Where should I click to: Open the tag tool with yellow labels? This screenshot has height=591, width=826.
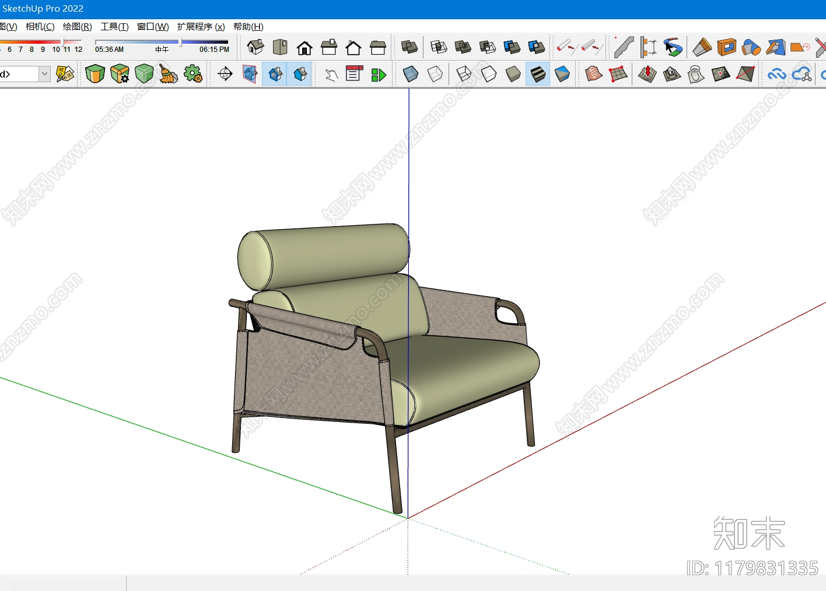pyautogui.click(x=65, y=74)
